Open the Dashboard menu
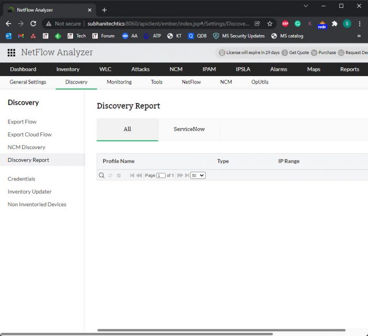Viewport: 368px width, 336px height. click(23, 69)
